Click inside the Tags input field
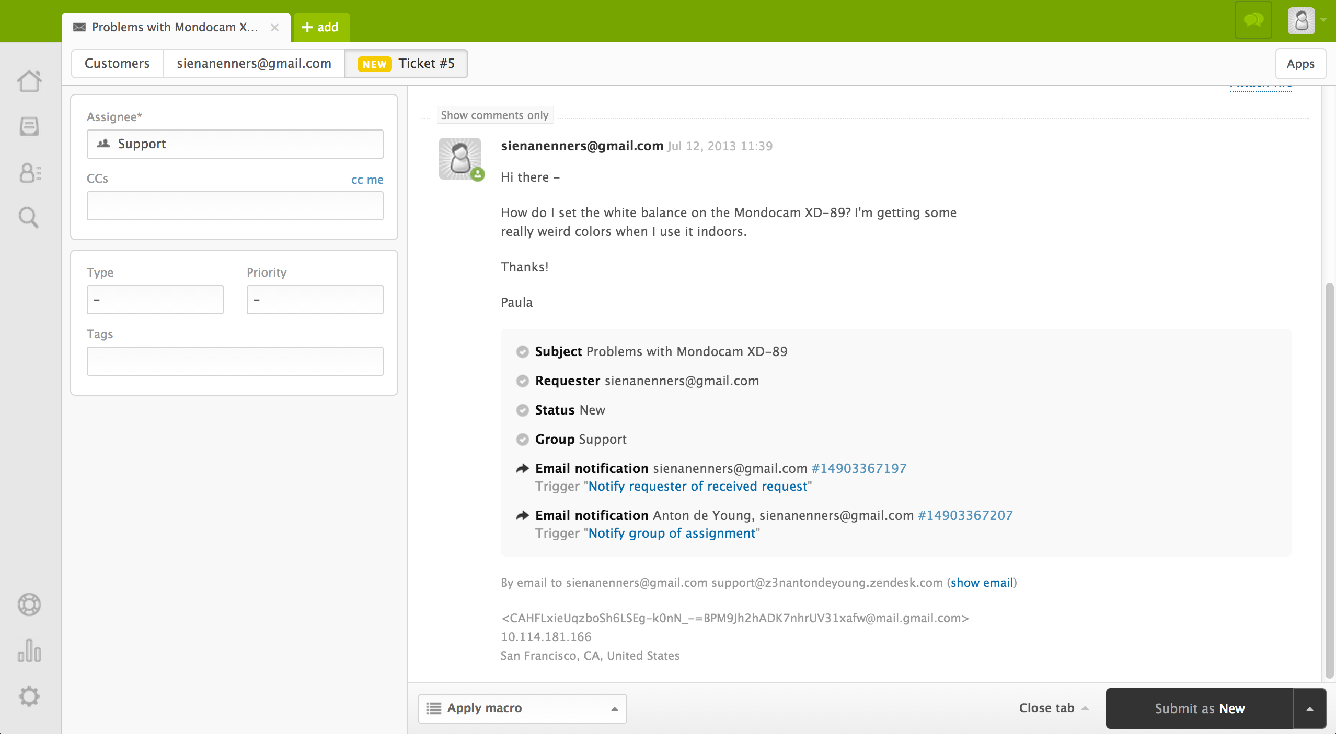 234,361
